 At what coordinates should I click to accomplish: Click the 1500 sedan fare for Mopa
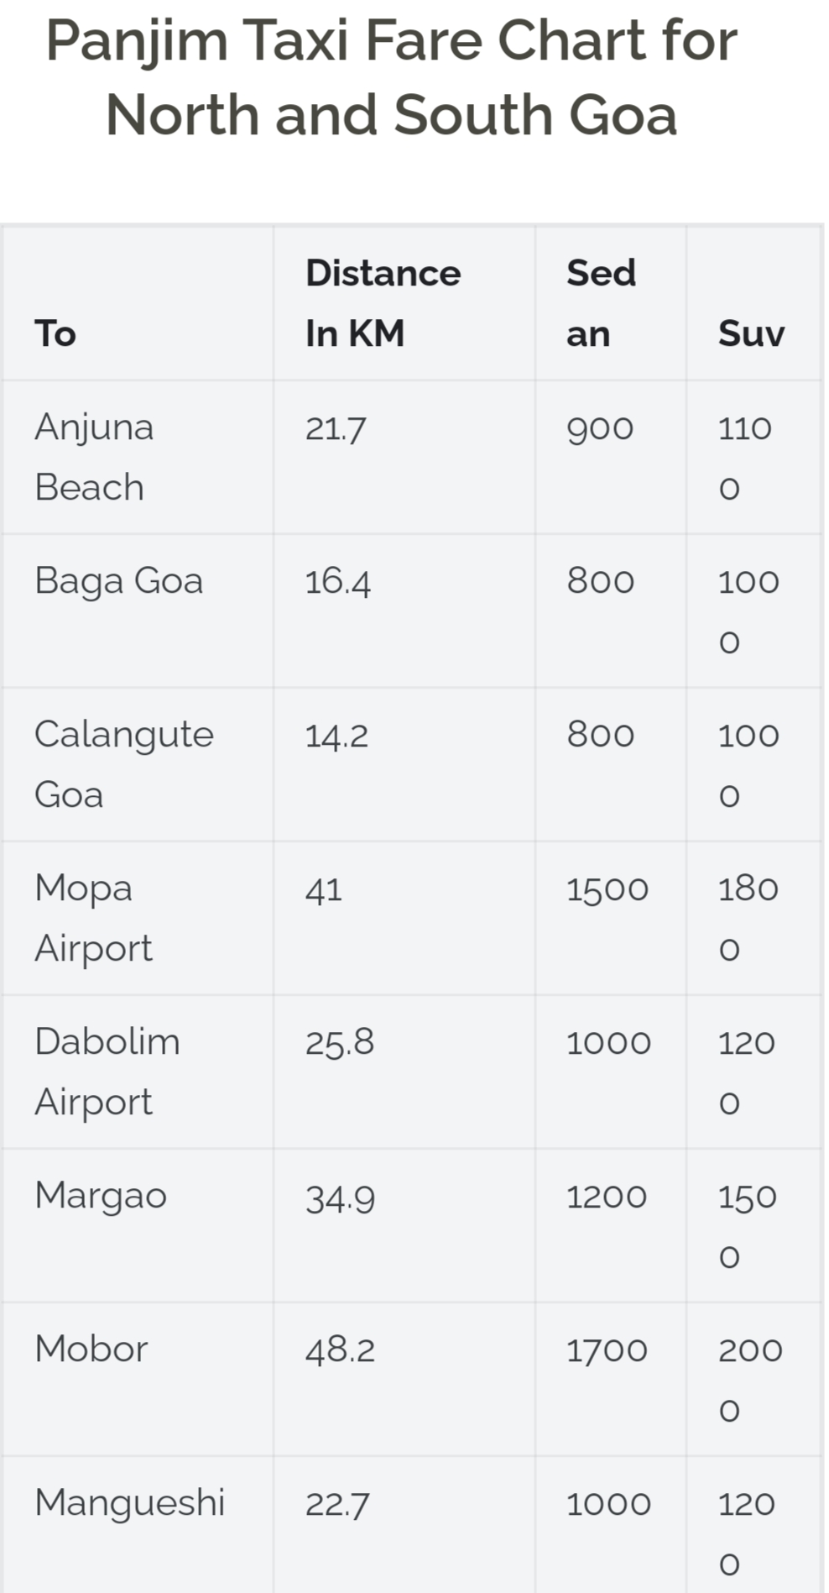[x=607, y=889]
